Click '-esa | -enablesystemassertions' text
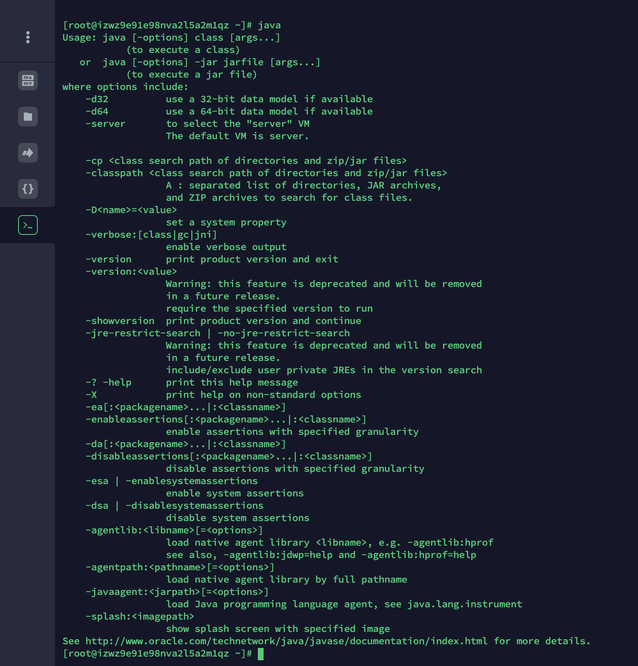Viewport: 638px width, 666px height. click(x=172, y=481)
